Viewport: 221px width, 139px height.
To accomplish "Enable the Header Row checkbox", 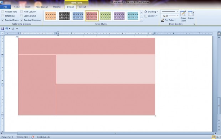I will click(x=3, y=11).
